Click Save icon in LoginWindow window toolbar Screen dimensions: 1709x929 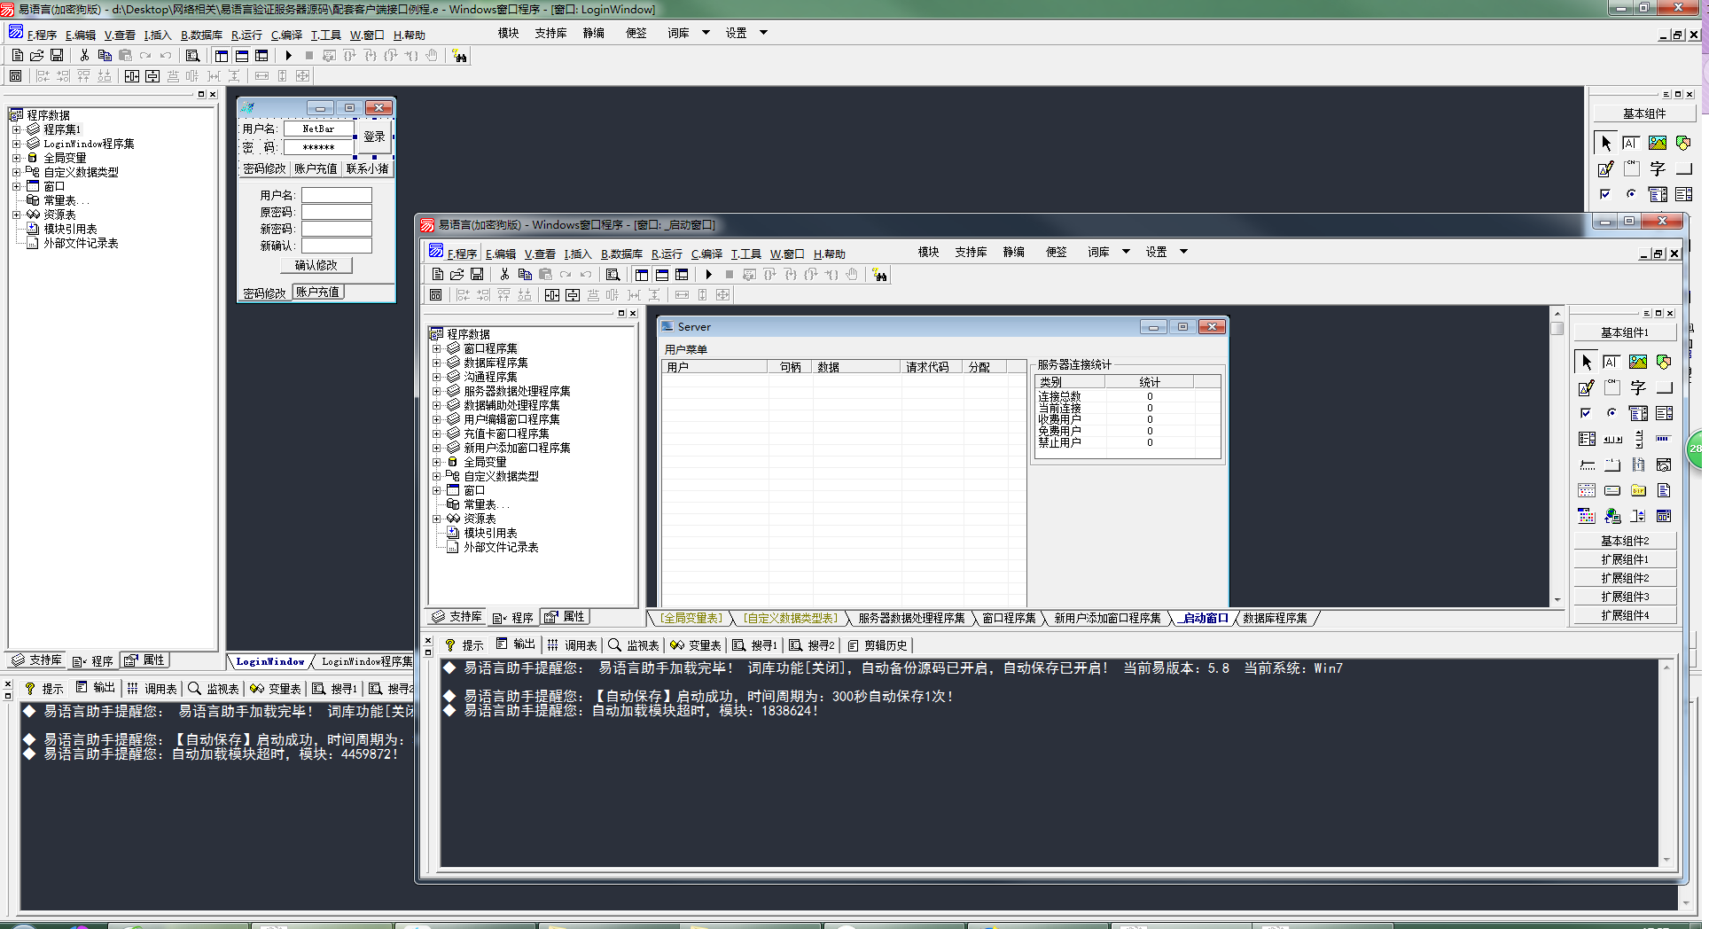pyautogui.click(x=57, y=55)
